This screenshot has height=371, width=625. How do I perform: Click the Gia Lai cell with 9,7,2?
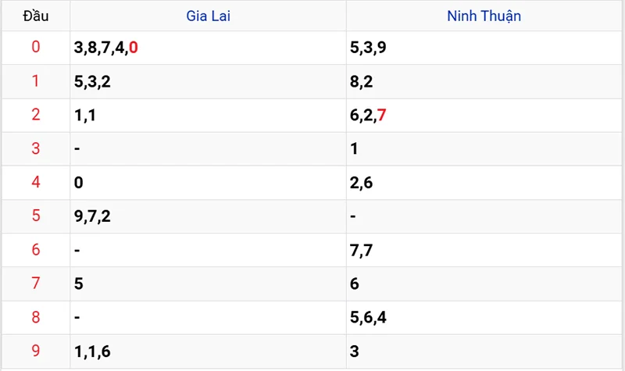93,216
